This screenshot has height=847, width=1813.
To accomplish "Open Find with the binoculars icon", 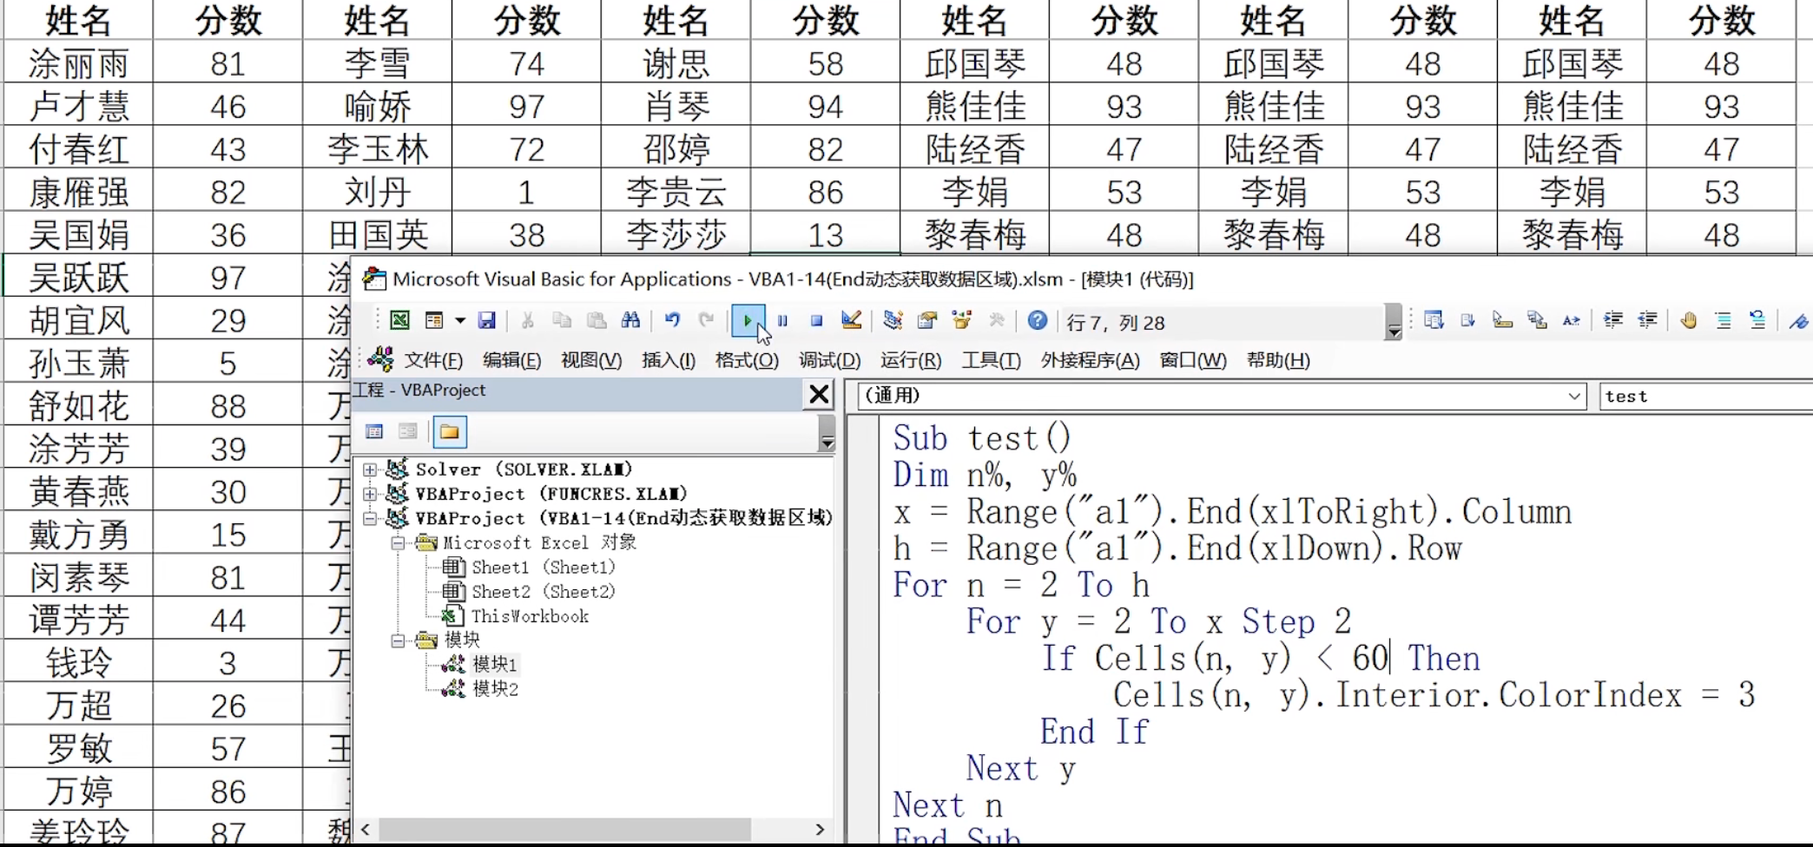I will 631,320.
